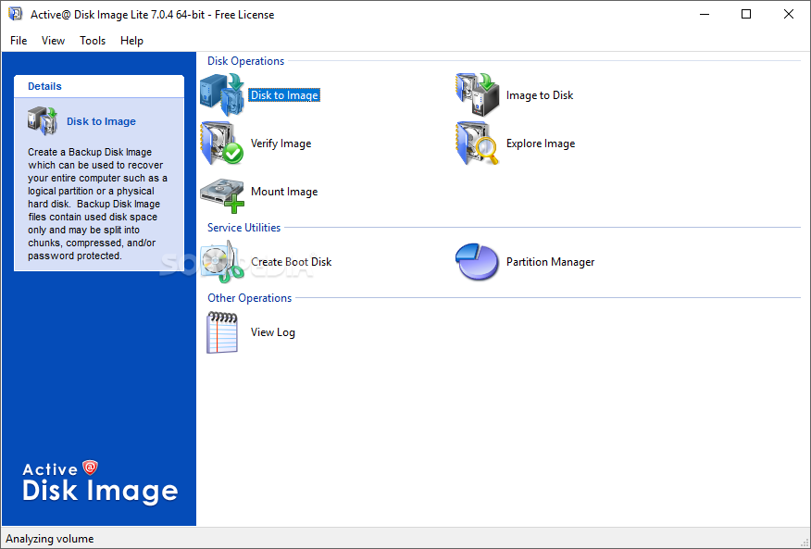The height and width of the screenshot is (549, 811).
Task: Click the Partition Manager pie icon
Action: (477, 262)
